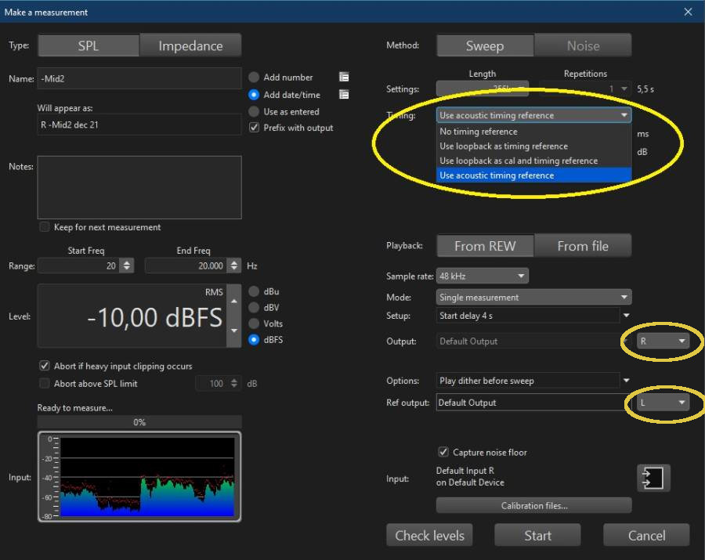Click the Start Freq stepper arrows
The image size is (705, 560).
[x=127, y=266]
